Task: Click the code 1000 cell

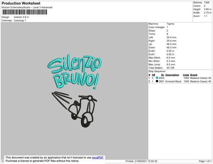Action: 186,81
